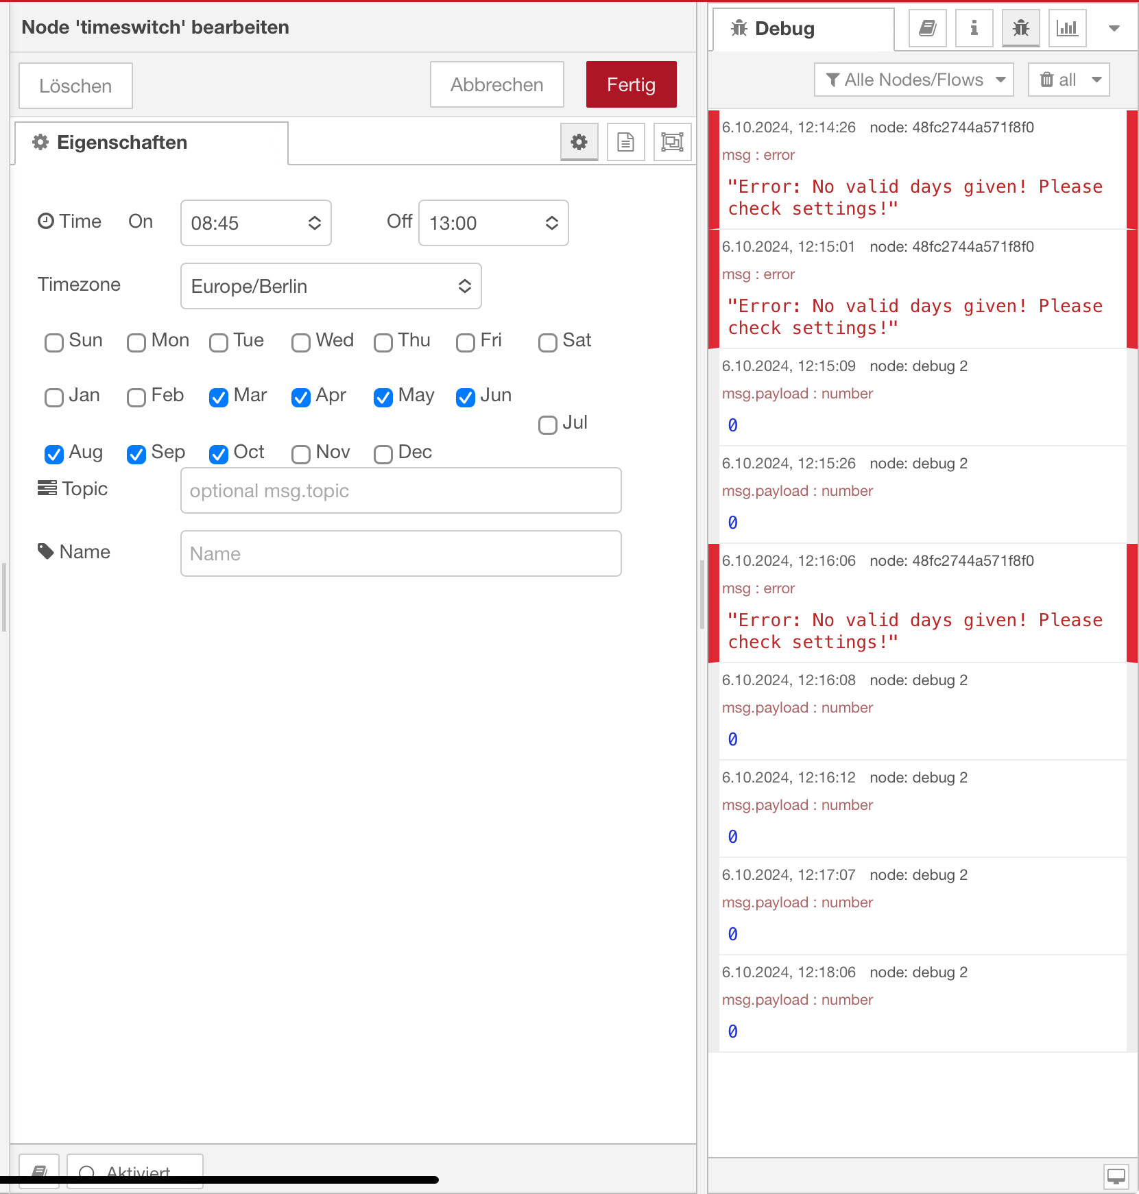Select error message text at 12:16:06
1139x1194 pixels.
pyautogui.click(x=915, y=631)
